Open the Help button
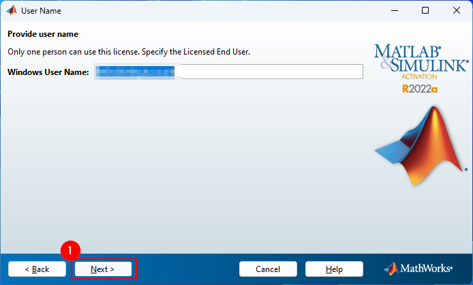 point(334,269)
